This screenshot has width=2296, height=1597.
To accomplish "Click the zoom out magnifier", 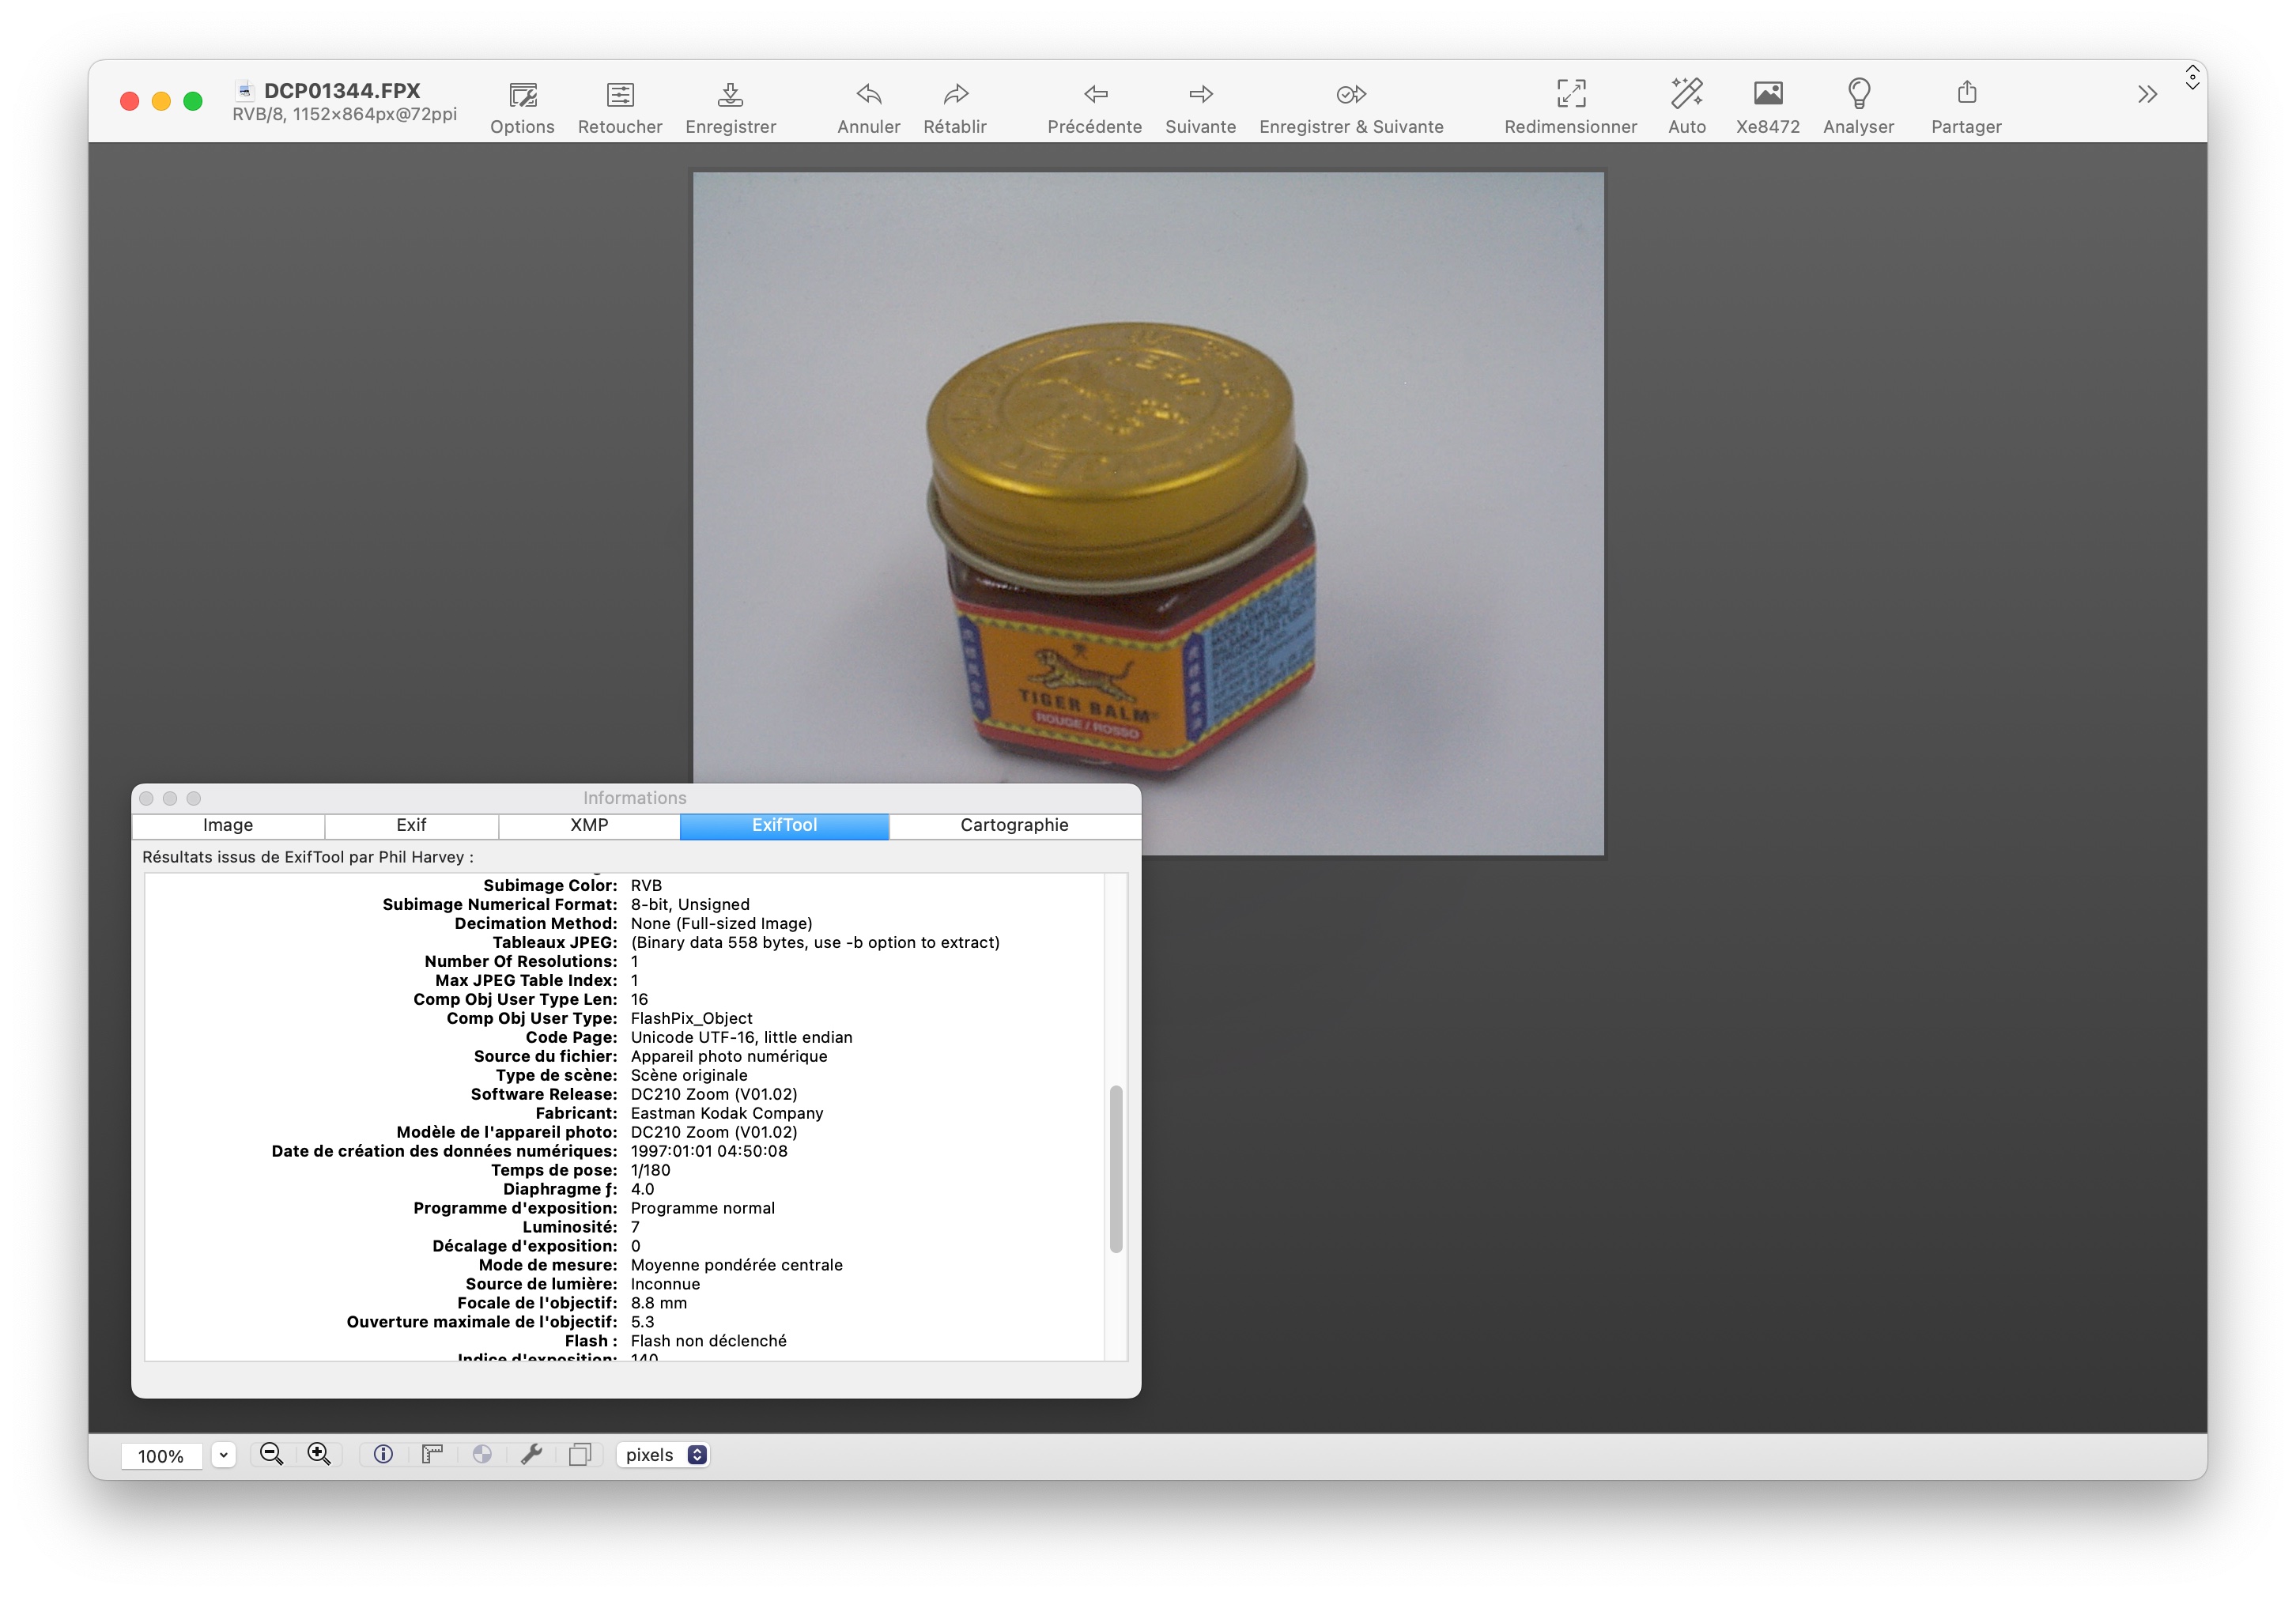I will point(271,1454).
